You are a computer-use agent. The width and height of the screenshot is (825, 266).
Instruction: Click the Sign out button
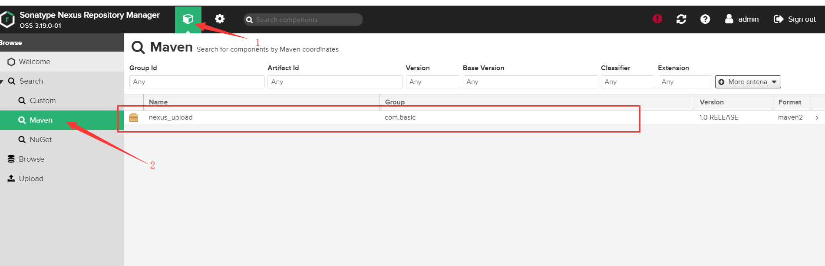(795, 19)
